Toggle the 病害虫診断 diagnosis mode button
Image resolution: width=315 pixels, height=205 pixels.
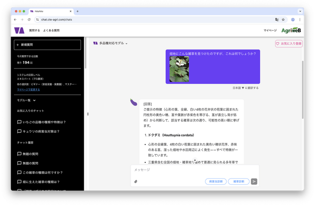216,182
